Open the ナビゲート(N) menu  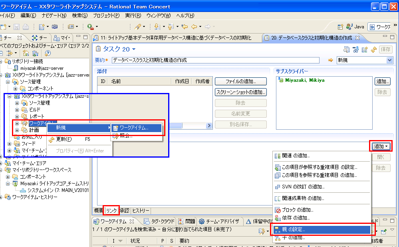54,16
